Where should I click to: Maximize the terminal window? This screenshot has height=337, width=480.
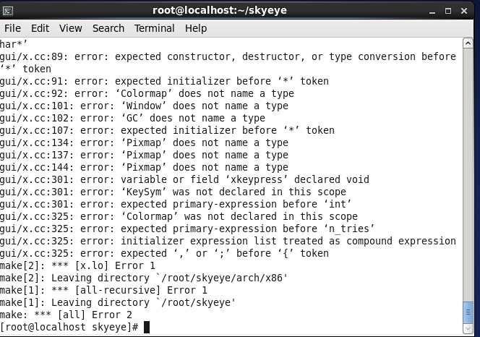click(448, 11)
